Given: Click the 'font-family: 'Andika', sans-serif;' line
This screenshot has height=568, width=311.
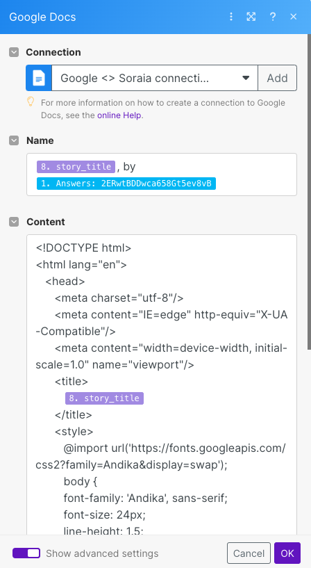Looking at the screenshot, I should point(146,498).
